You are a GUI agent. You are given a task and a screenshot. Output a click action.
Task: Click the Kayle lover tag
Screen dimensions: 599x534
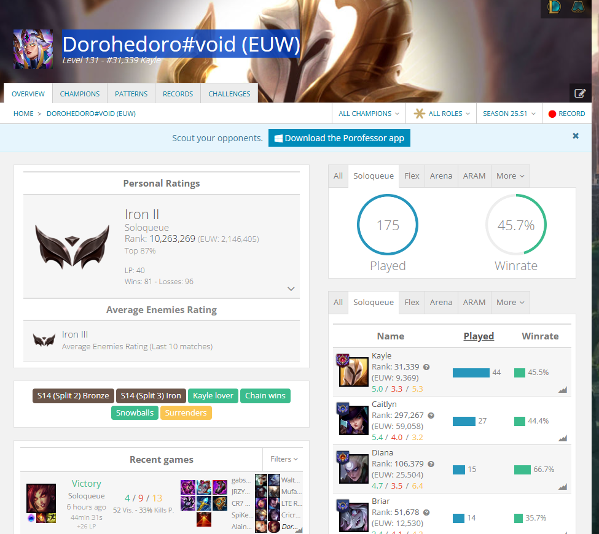click(213, 396)
